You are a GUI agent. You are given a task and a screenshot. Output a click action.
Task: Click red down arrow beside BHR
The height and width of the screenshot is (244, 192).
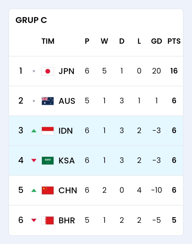[x=34, y=220]
